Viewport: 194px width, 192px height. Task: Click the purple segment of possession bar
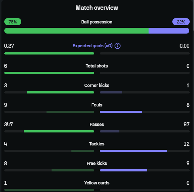tap(169, 31)
